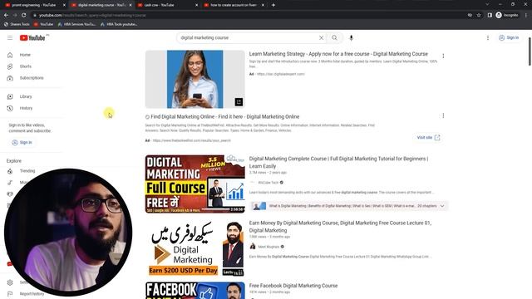Expand 20 chapters dropdown arrow
This screenshot has height=299, width=532.
coord(442,206)
